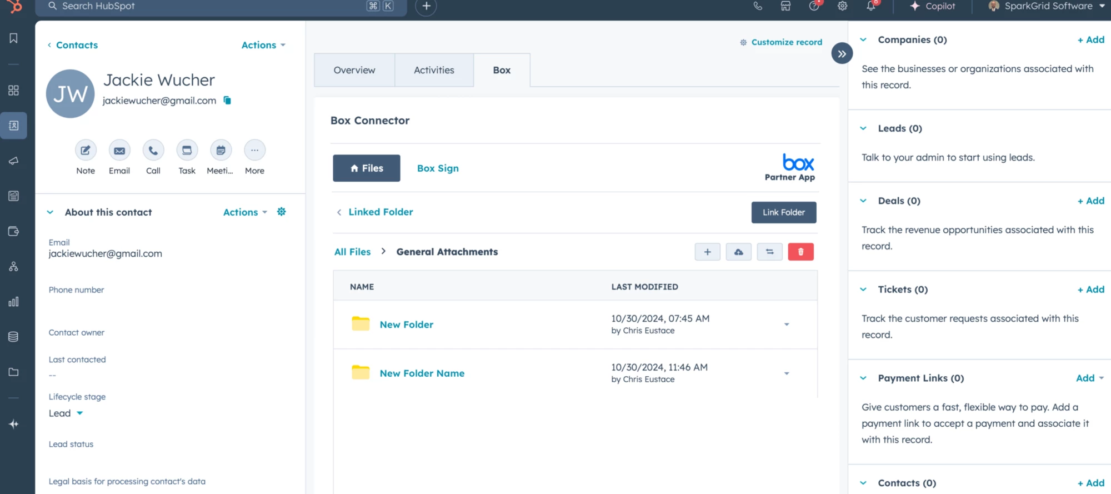Open Copilot in the top bar
The image size is (1111, 494).
click(933, 6)
